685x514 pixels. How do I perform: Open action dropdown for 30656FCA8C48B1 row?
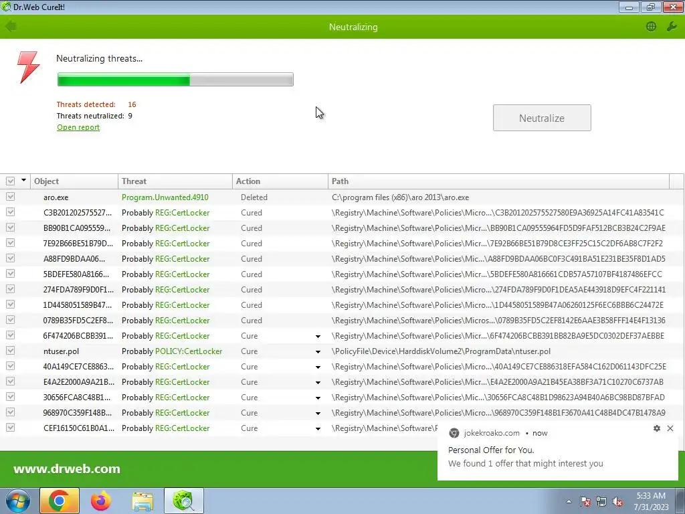point(318,398)
